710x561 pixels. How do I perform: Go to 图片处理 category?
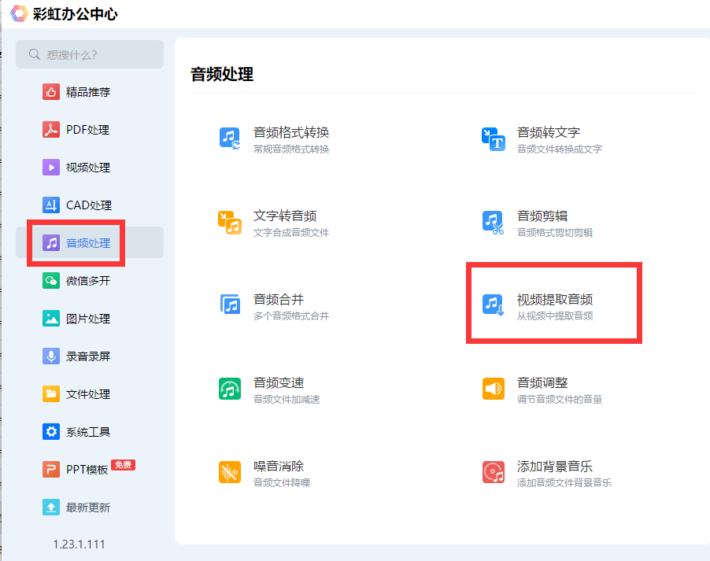tap(88, 319)
